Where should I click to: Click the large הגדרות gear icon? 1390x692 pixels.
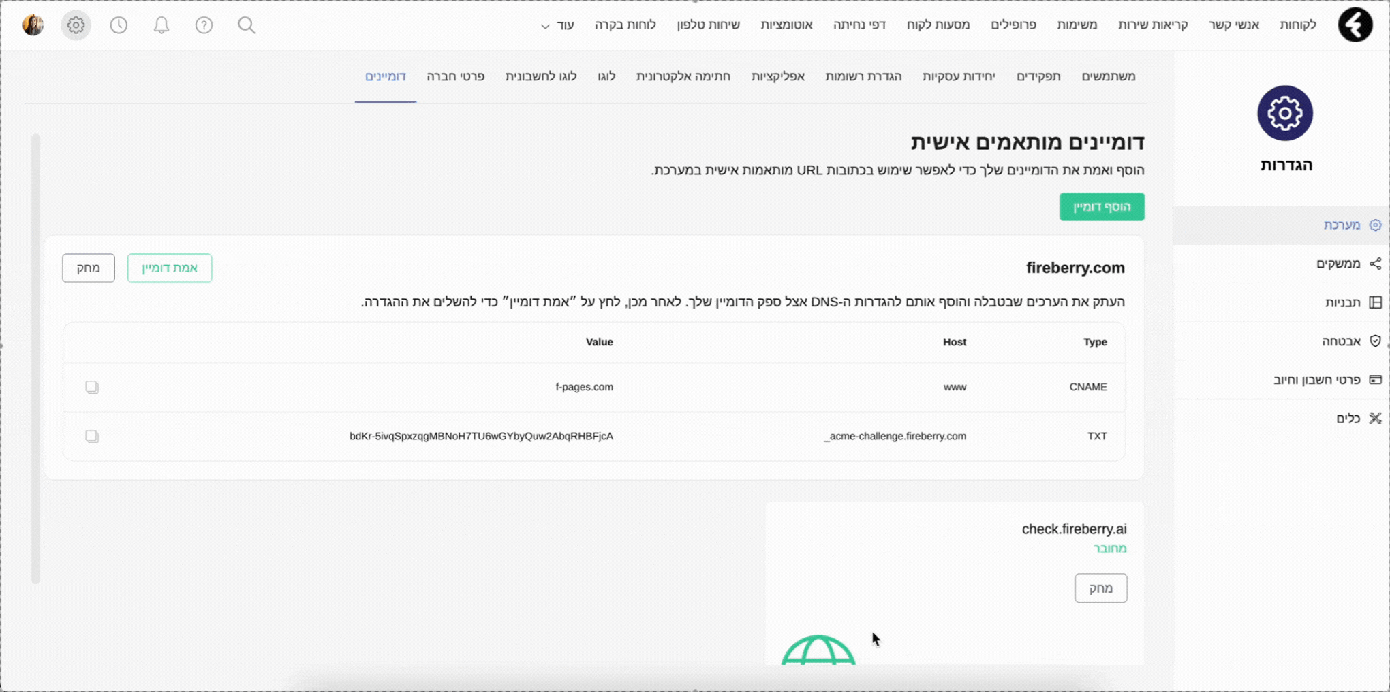(x=1285, y=113)
